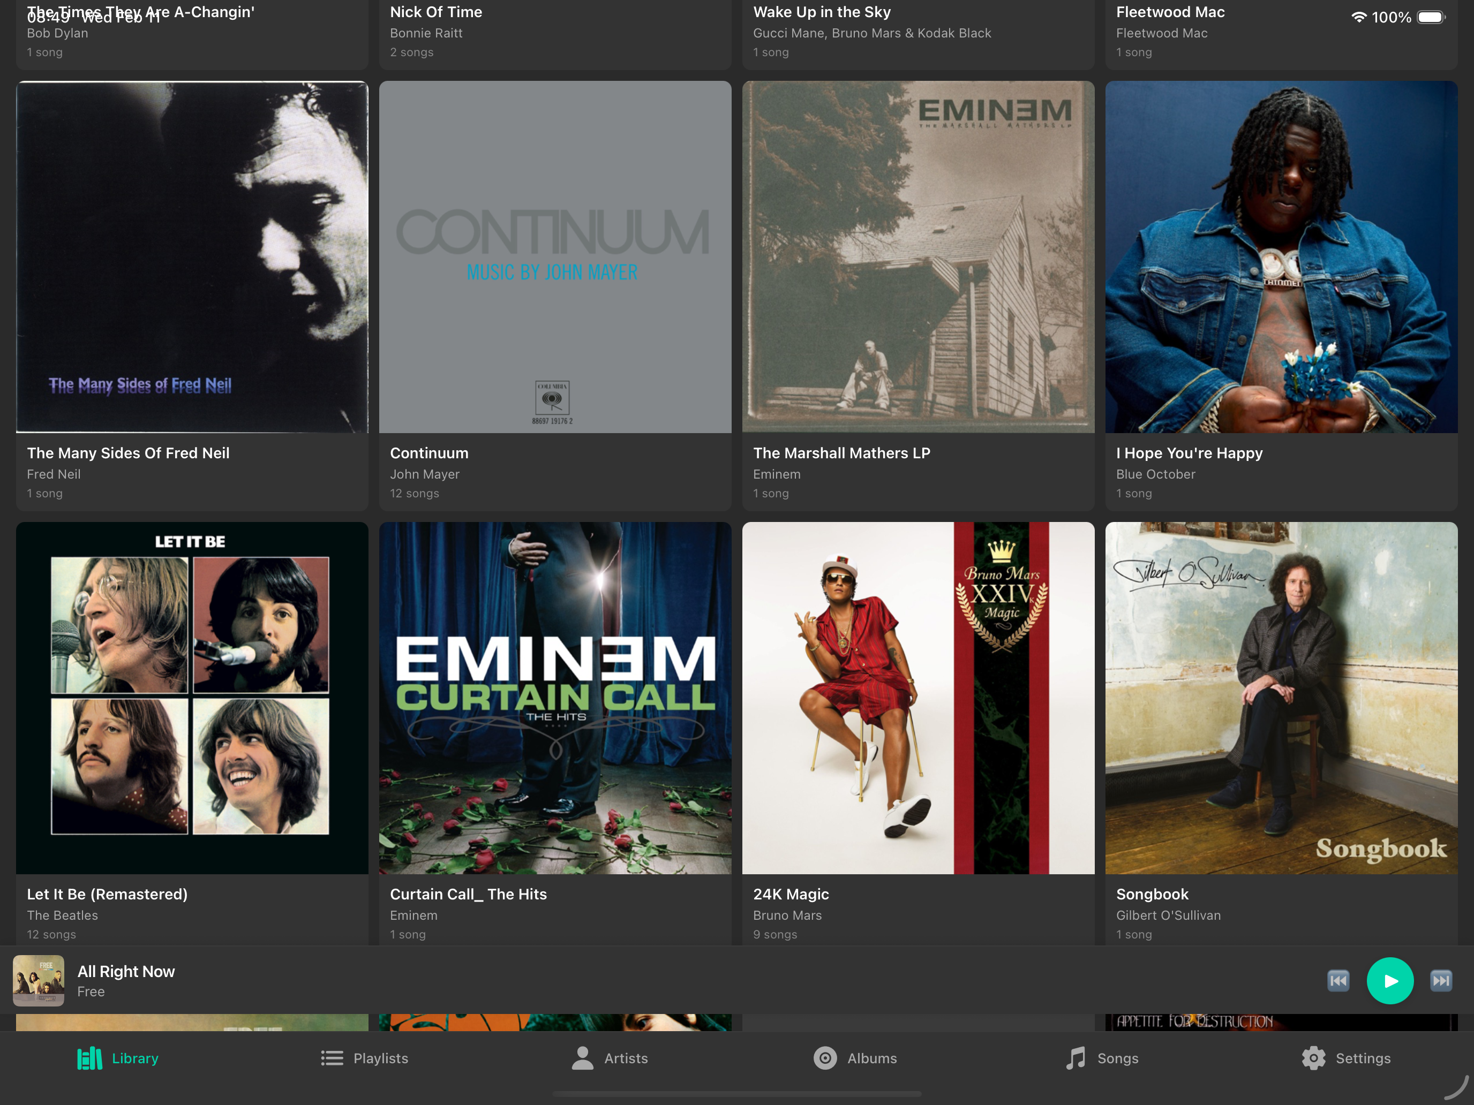Tap the Wi-Fi status icon
This screenshot has width=1474, height=1105.
(1359, 17)
